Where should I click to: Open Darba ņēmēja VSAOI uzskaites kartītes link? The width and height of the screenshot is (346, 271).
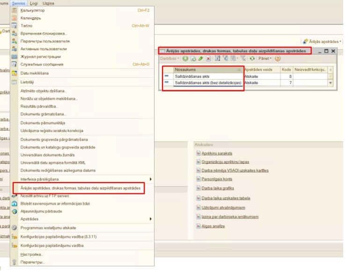pos(235,170)
